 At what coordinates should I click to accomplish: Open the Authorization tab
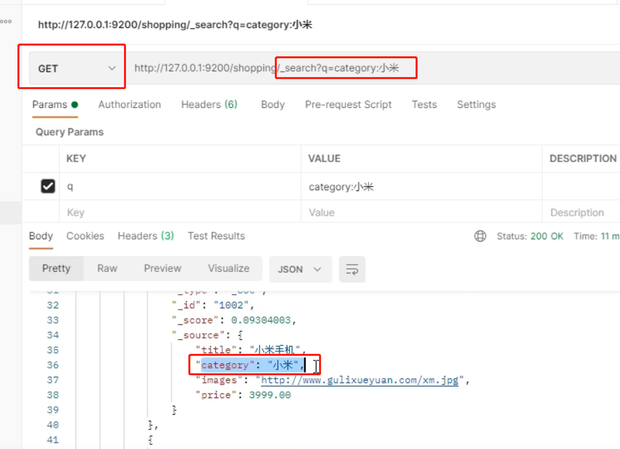click(129, 105)
